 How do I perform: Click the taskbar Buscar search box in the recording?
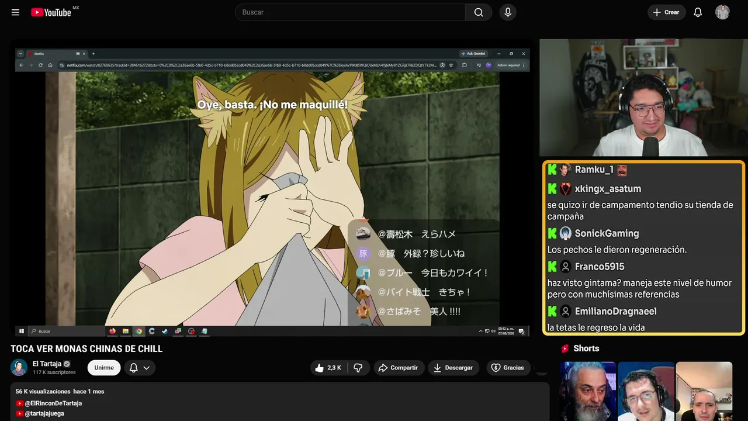point(65,331)
